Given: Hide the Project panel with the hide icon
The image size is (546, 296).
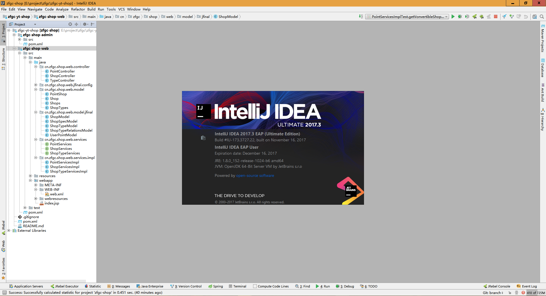Looking at the screenshot, I should tap(92, 24).
